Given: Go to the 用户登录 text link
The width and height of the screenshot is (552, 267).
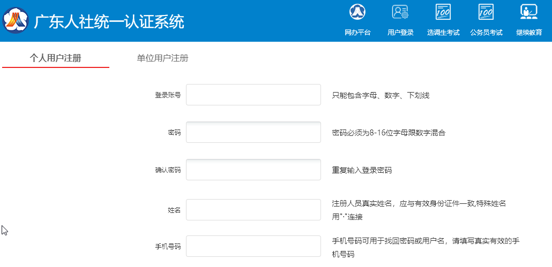Looking at the screenshot, I should (x=400, y=33).
